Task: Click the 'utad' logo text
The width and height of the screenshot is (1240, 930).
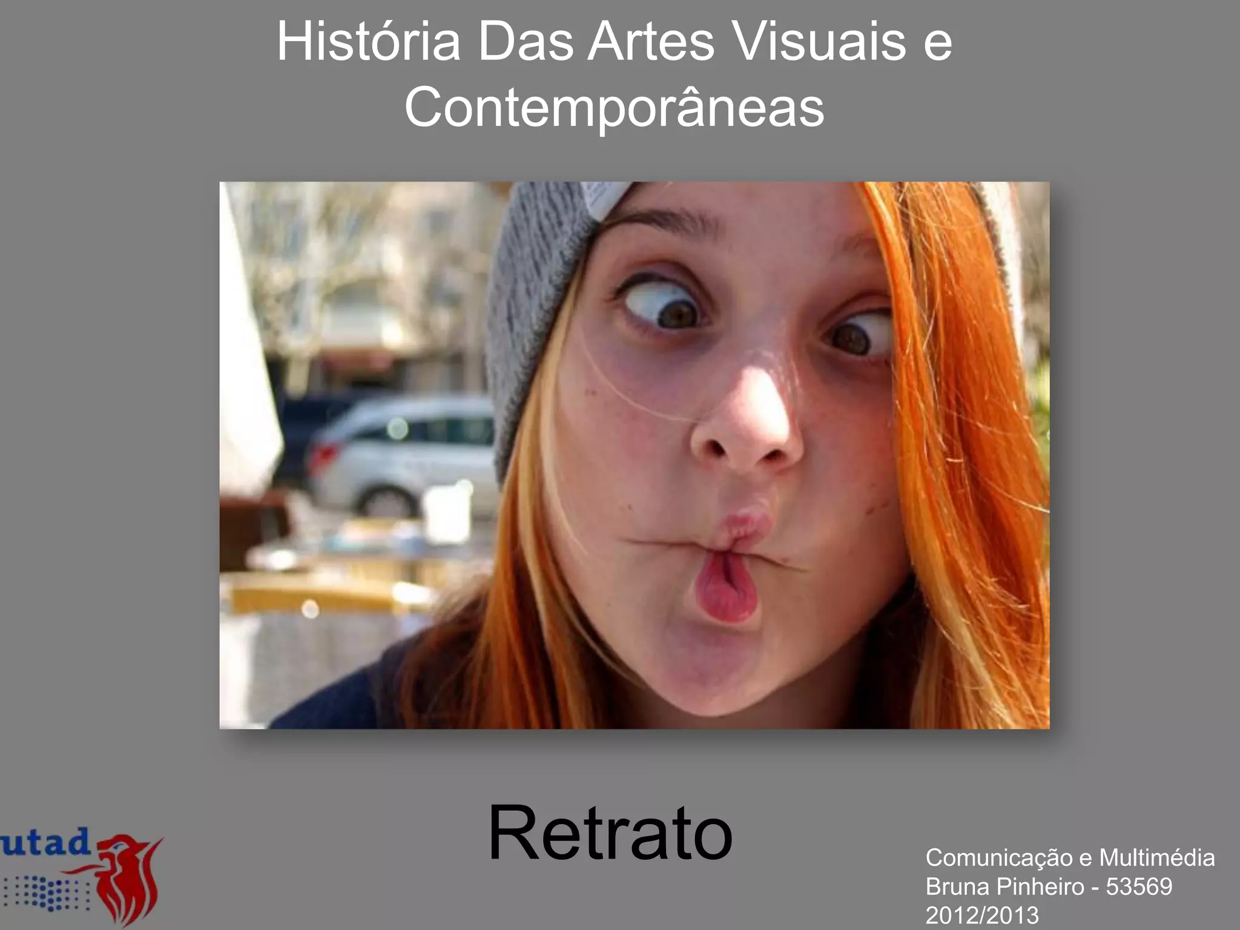Action: [x=45, y=842]
